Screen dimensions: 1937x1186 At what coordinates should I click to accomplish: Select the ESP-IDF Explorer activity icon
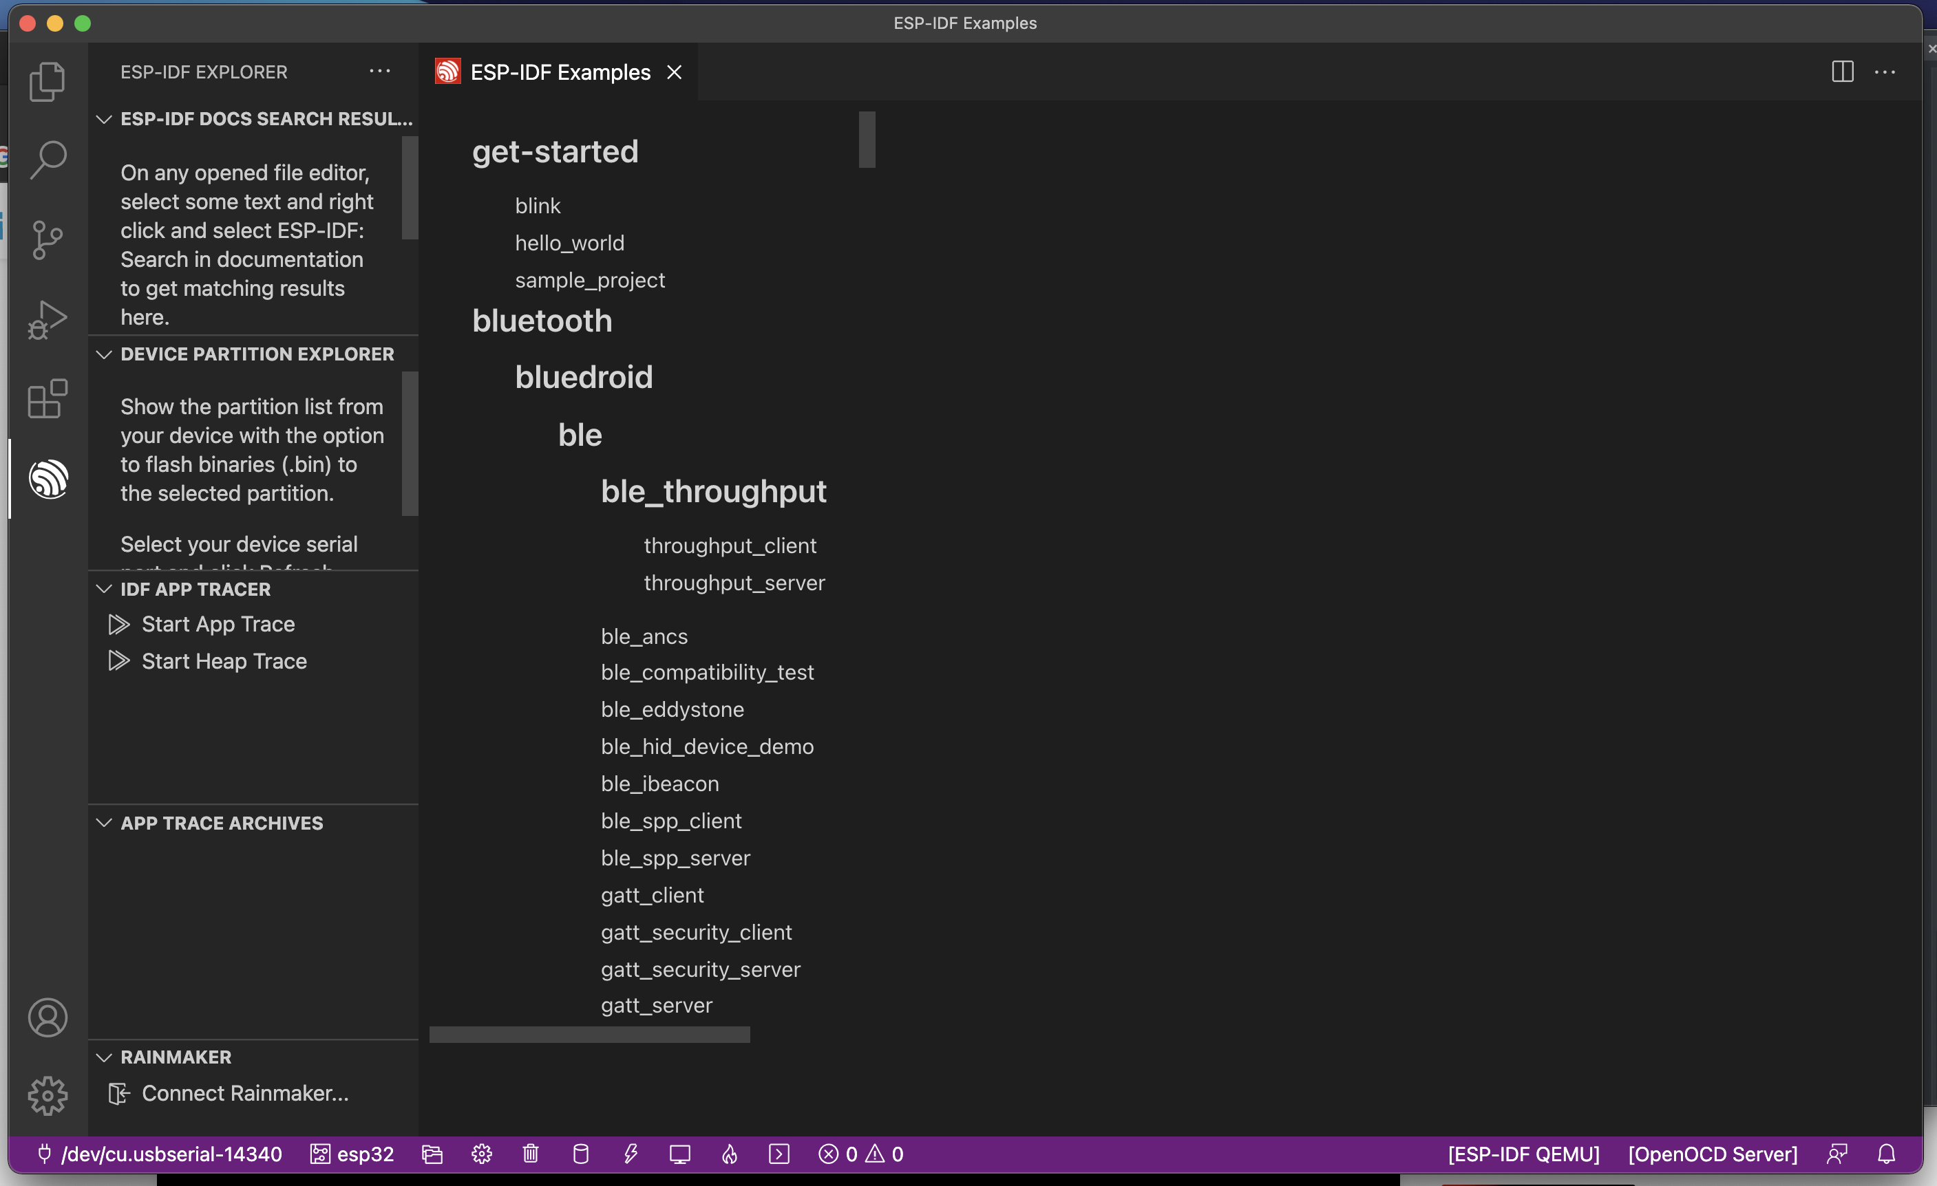49,479
